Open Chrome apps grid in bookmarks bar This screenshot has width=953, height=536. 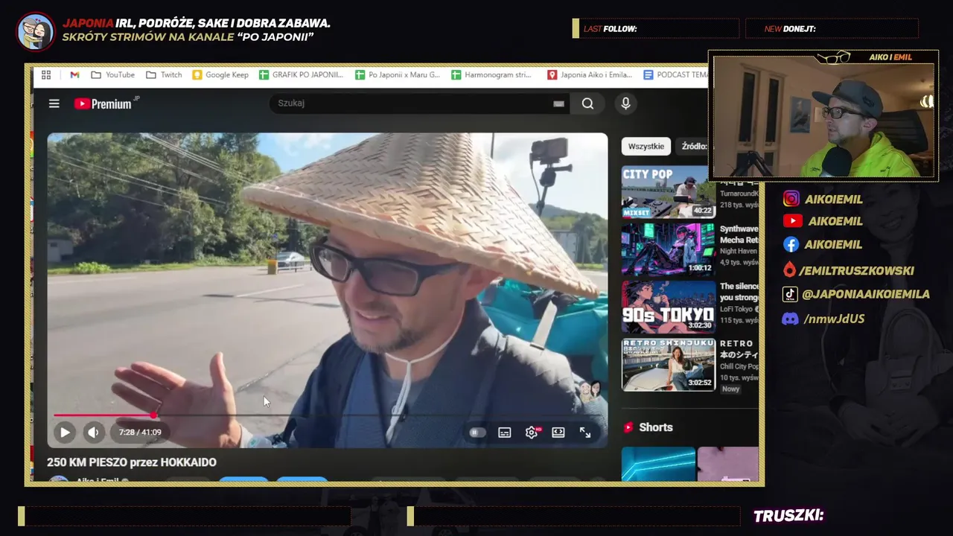coord(46,74)
